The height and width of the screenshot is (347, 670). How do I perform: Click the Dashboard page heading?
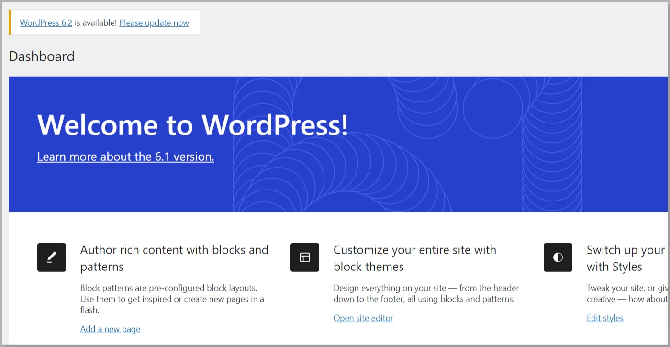[42, 56]
